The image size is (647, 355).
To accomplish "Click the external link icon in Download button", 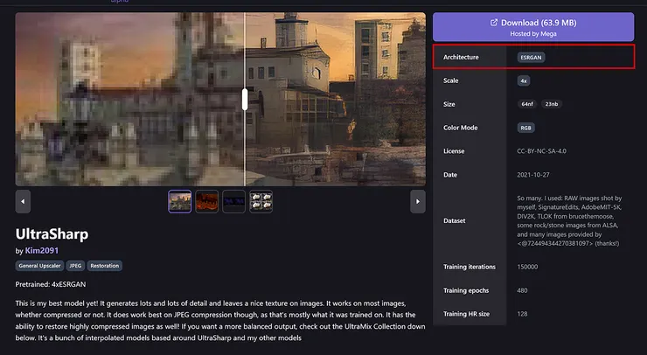I will click(493, 23).
